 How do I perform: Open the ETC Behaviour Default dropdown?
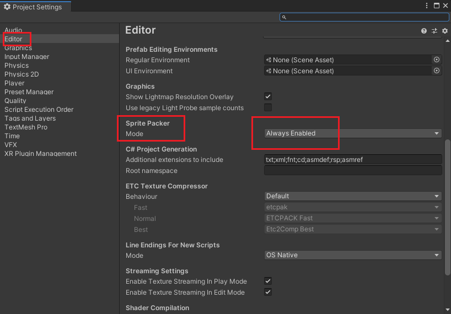pos(353,196)
